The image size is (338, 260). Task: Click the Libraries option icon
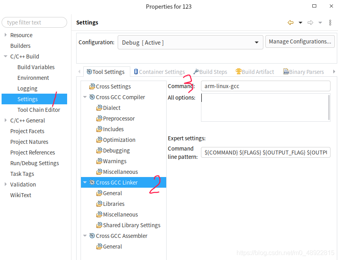pyautogui.click(x=100, y=204)
